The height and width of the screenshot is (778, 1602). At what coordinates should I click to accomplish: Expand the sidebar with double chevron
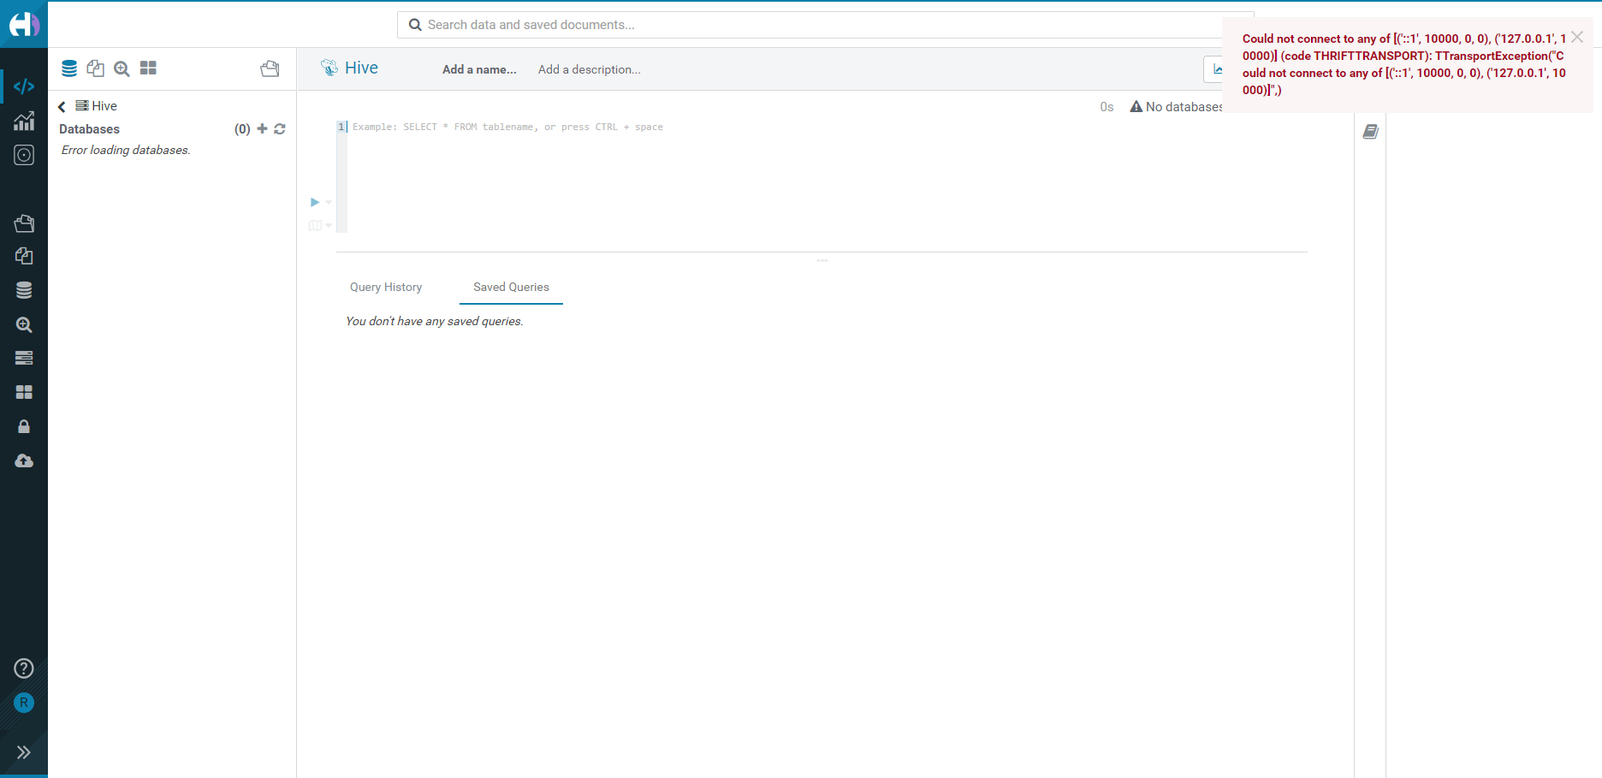(x=24, y=752)
